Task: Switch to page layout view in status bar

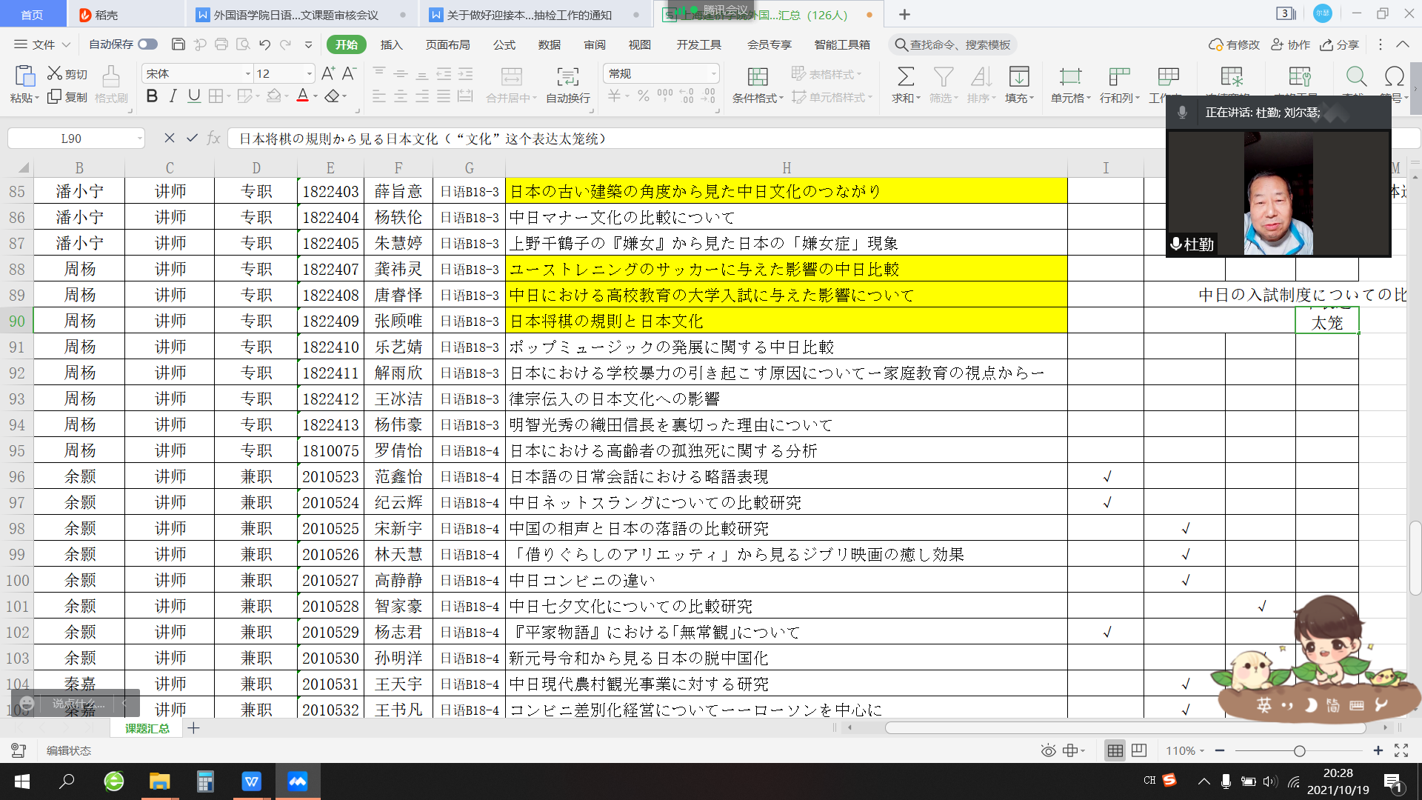Action: point(1139,750)
